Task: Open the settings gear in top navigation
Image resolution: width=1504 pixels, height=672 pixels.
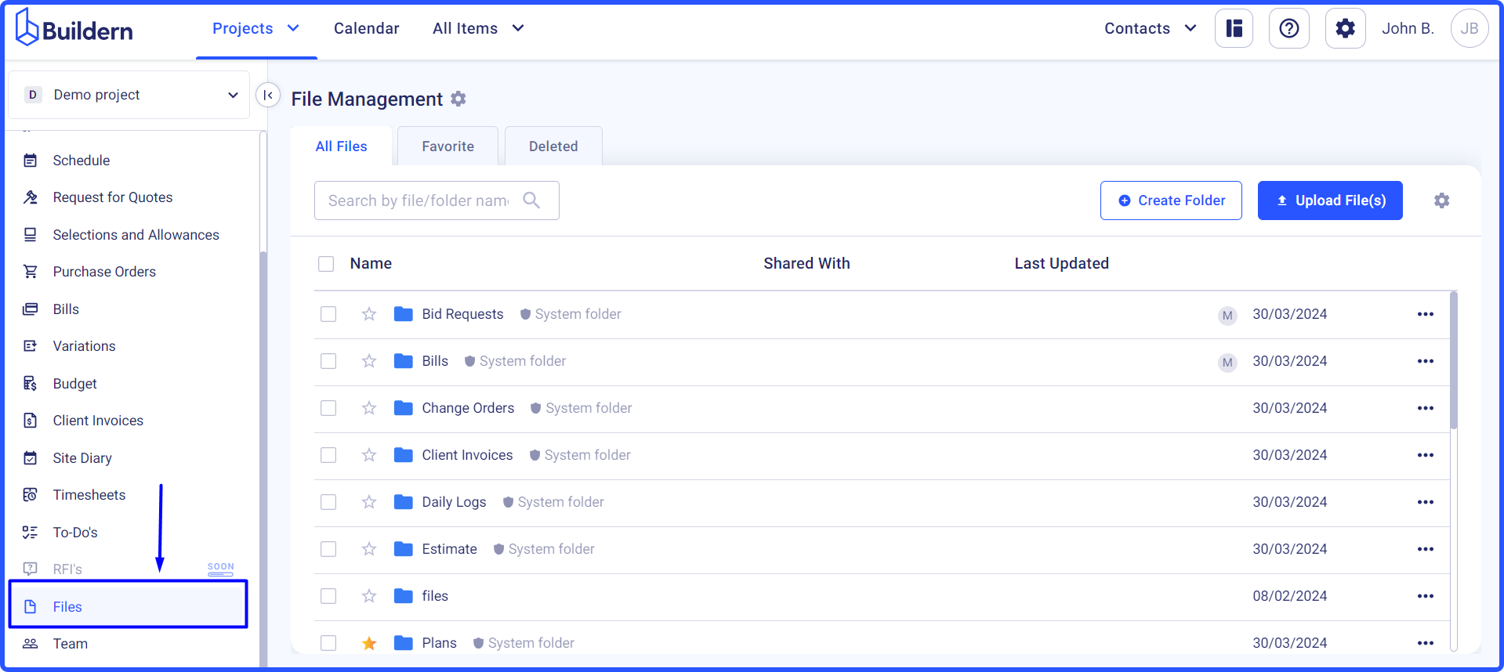Action: tap(1345, 29)
